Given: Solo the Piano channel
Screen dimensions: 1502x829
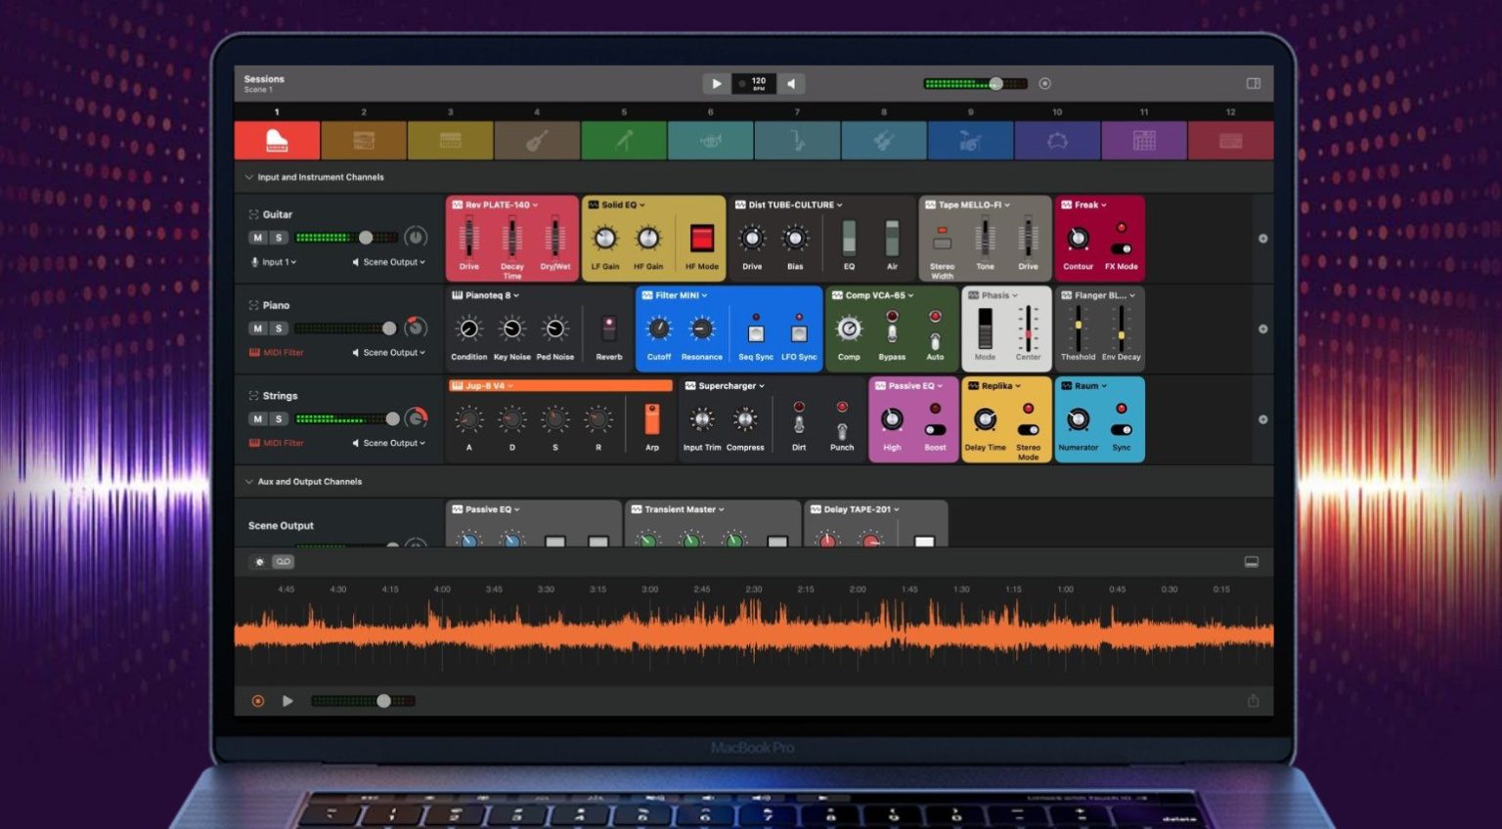Looking at the screenshot, I should [279, 328].
